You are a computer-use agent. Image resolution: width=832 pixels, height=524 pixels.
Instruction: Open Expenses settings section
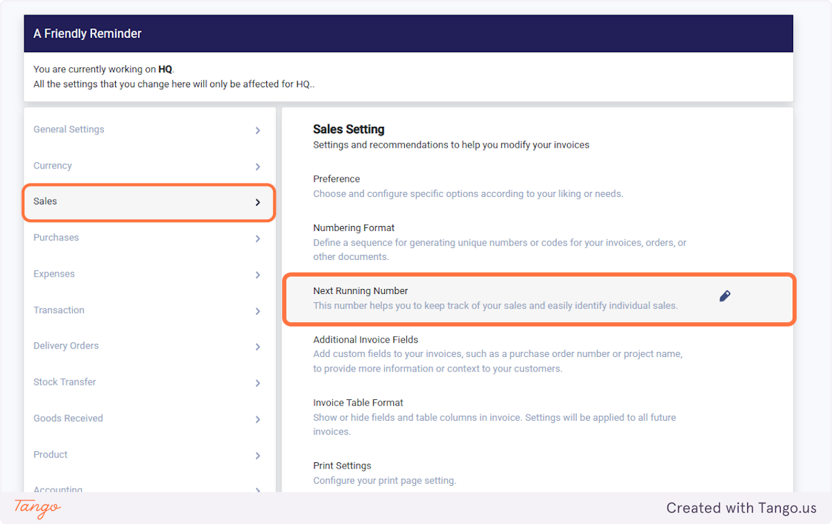[x=150, y=274]
